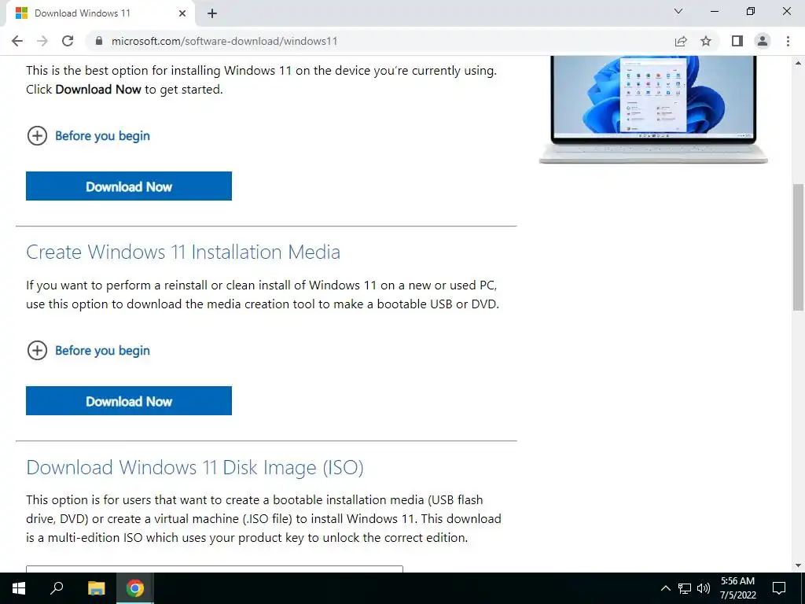Image resolution: width=805 pixels, height=604 pixels.
Task: Click the browser forward arrow
Action: [x=42, y=41]
